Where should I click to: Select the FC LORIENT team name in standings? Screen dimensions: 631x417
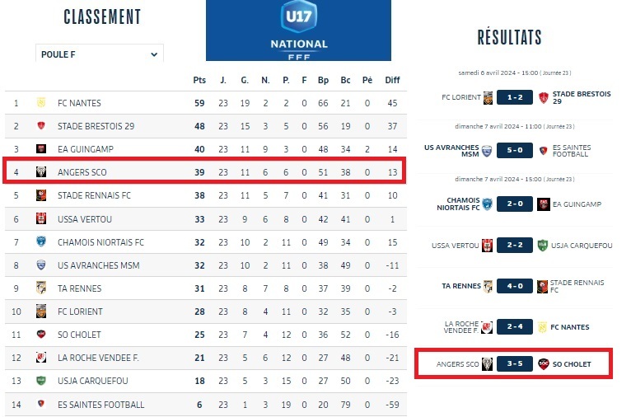click(x=79, y=312)
